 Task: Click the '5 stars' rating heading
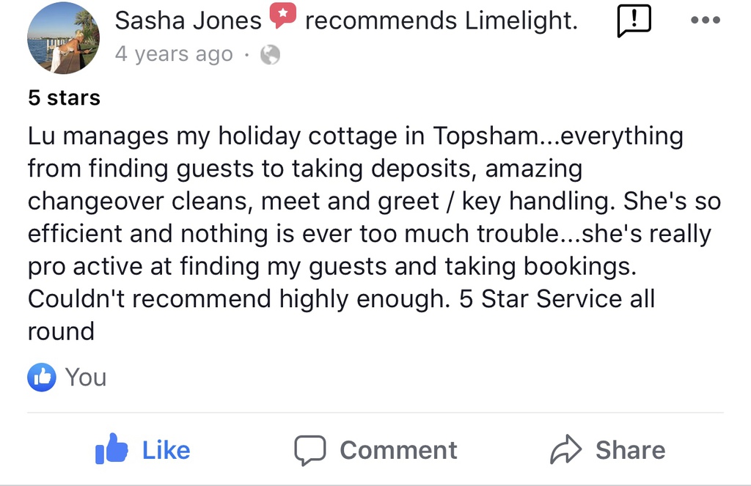tap(64, 97)
